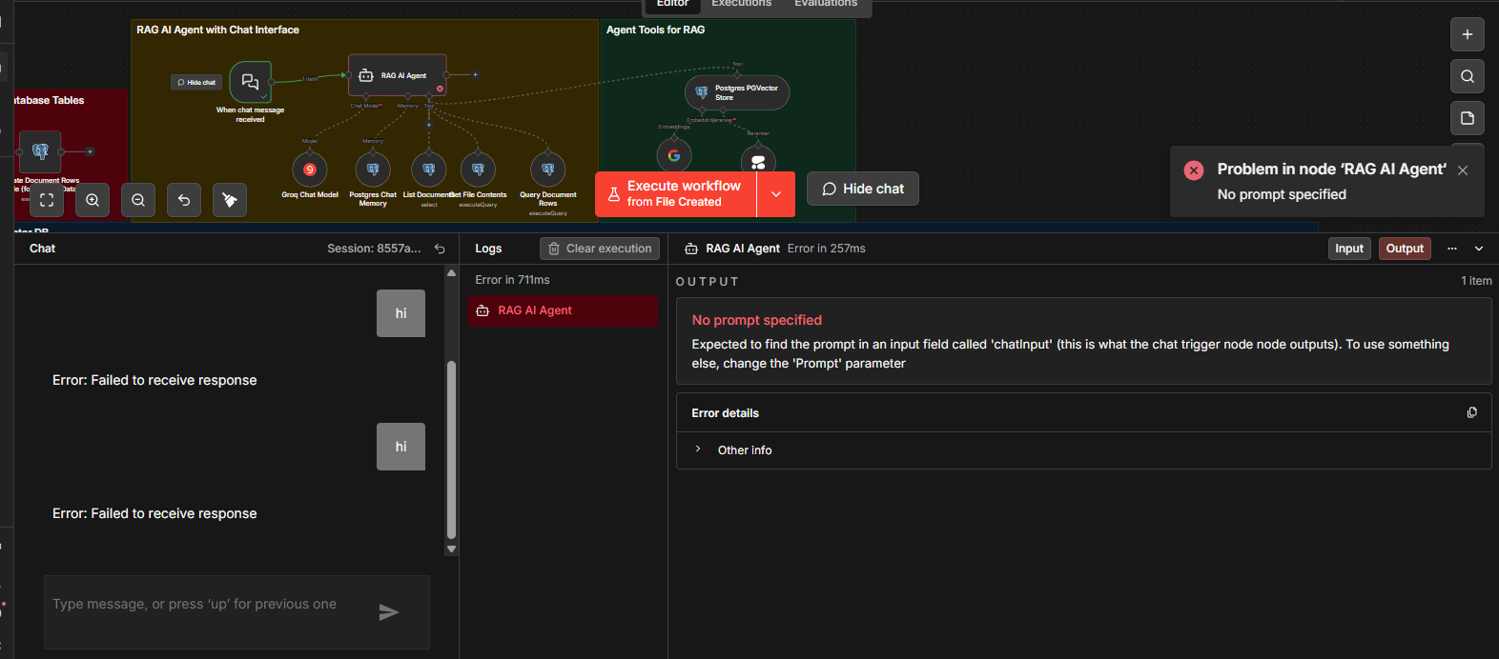The image size is (1499, 659).
Task: Click the chat scrollbar up arrow
Action: (451, 272)
